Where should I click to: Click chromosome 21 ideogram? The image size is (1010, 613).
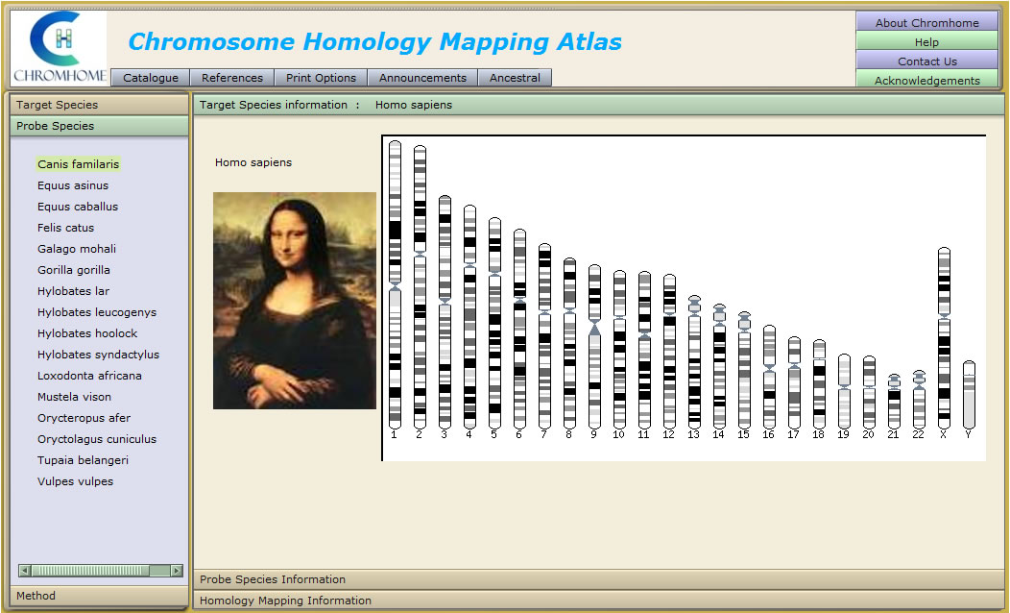click(894, 402)
